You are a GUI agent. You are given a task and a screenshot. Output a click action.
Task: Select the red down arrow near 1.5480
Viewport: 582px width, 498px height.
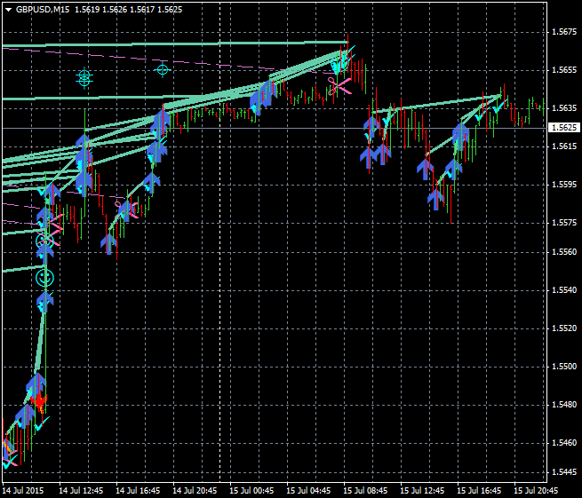(x=38, y=400)
